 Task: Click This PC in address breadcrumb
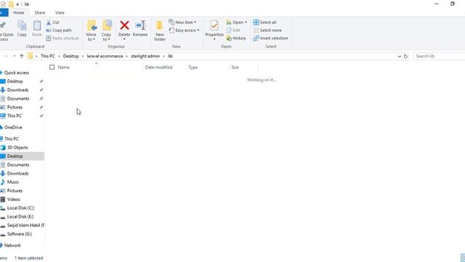[47, 56]
